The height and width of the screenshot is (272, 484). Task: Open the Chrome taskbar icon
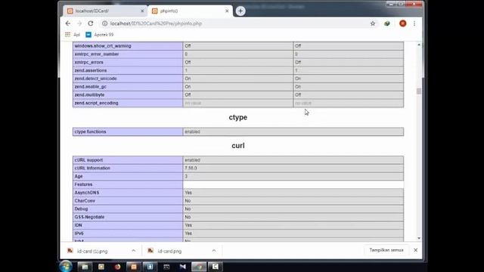[199, 267]
